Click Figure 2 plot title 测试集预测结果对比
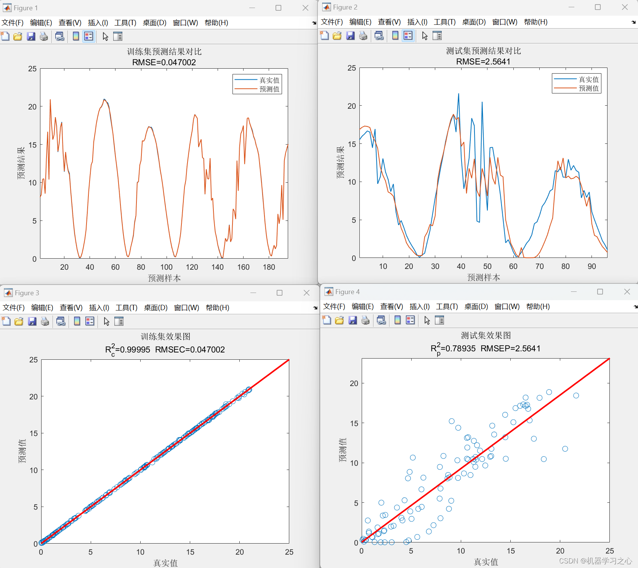Image resolution: width=638 pixels, height=568 pixels. 483,51
